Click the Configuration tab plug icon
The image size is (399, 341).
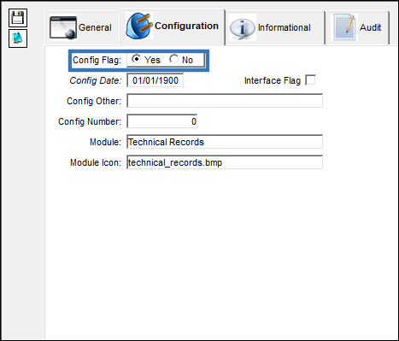[139, 26]
